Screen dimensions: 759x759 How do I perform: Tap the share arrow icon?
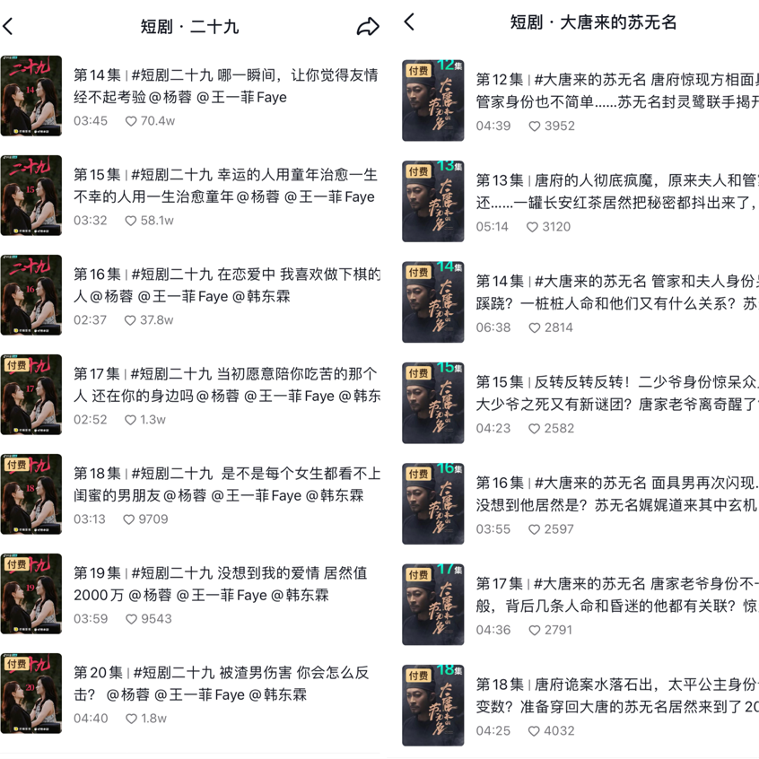368,27
